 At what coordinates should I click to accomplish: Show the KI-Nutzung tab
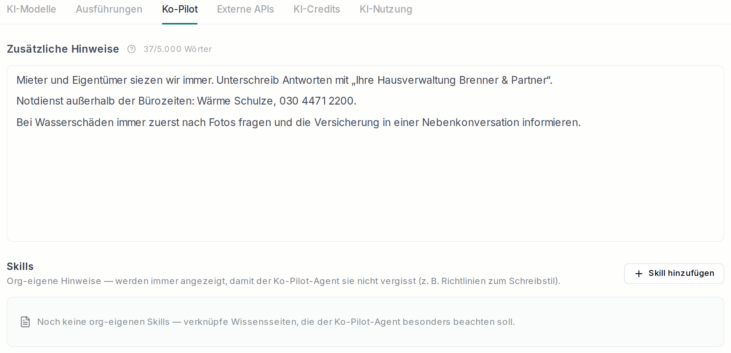coord(386,9)
